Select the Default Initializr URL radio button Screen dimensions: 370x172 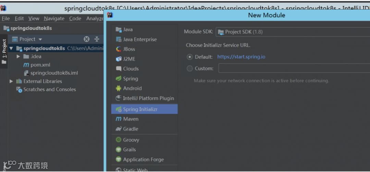pos(189,57)
